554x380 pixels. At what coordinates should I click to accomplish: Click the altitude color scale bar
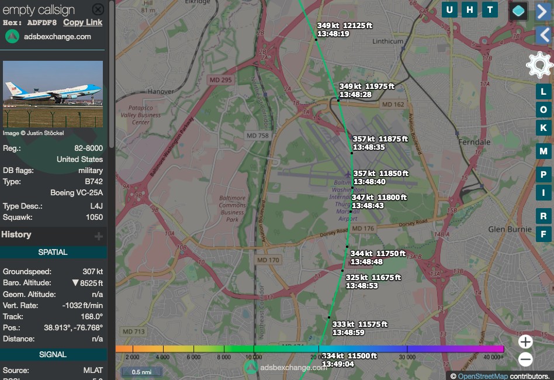click(x=310, y=349)
